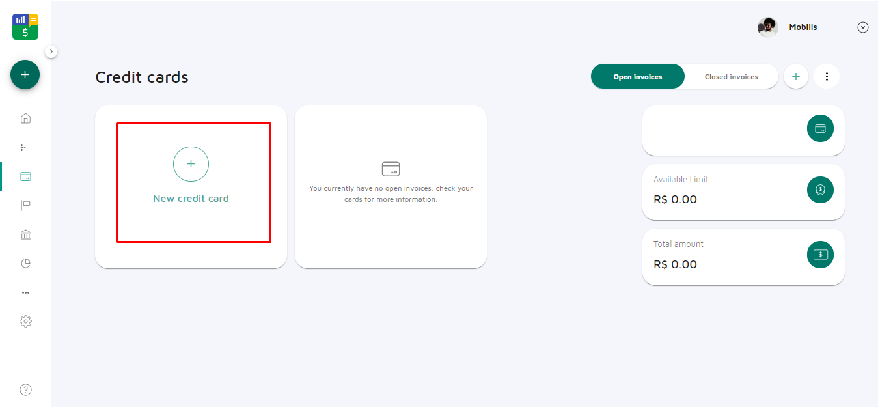Image resolution: width=878 pixels, height=407 pixels.
Task: Click the New credit card plus circle
Action: (x=191, y=164)
